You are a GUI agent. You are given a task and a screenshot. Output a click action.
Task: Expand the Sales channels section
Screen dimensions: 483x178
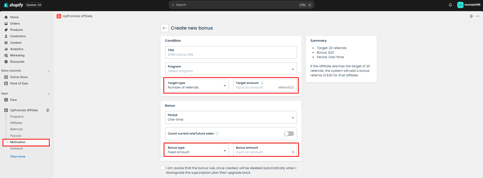(x=49, y=71)
